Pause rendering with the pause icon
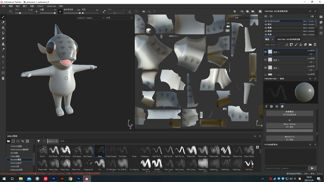Image resolution: width=324 pixels, height=182 pixels. [x=235, y=11]
